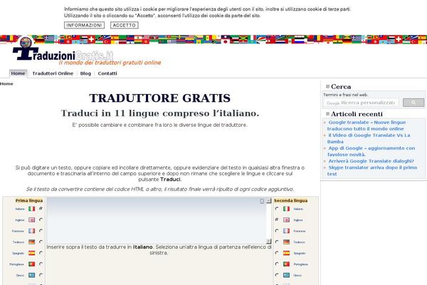Screen dimensions: 427x285
Task: Select Inglese radio as Seconda lingua
Action: 277,219
